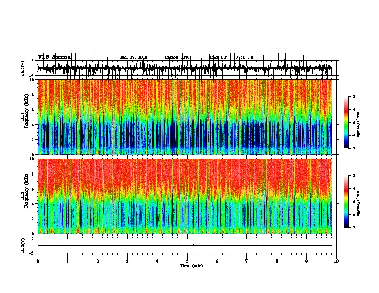Click time axis tick label '3'
Screen dimensions: 379x293
click(x=127, y=261)
